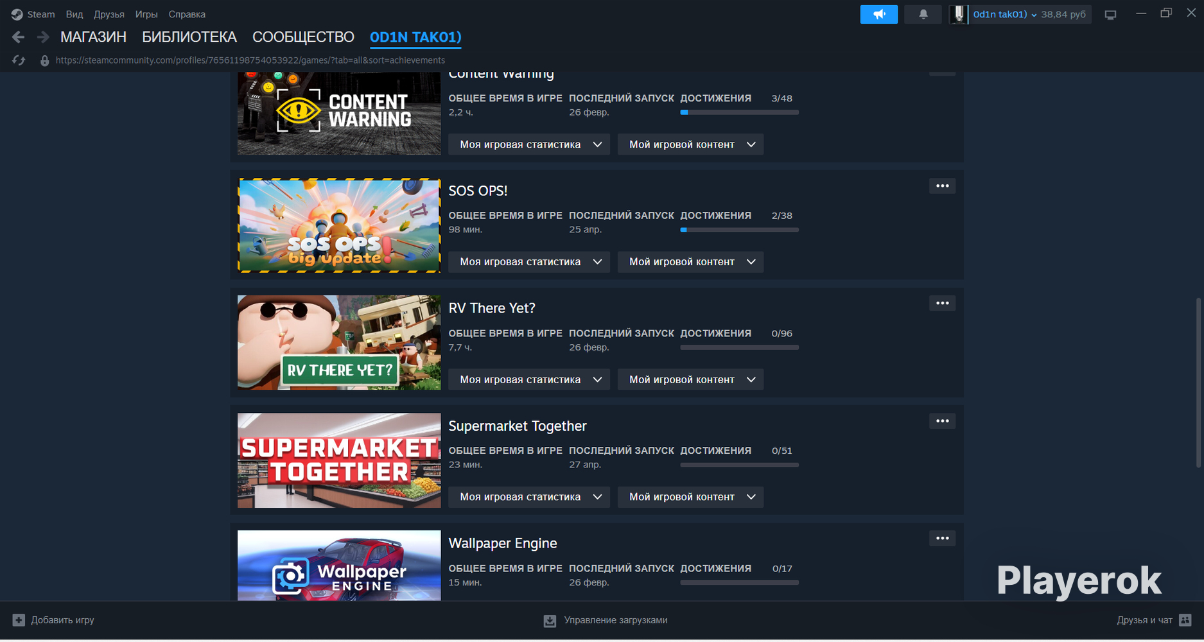The width and height of the screenshot is (1204, 642).
Task: Click the Content Warning achievements progress bar
Action: [740, 112]
